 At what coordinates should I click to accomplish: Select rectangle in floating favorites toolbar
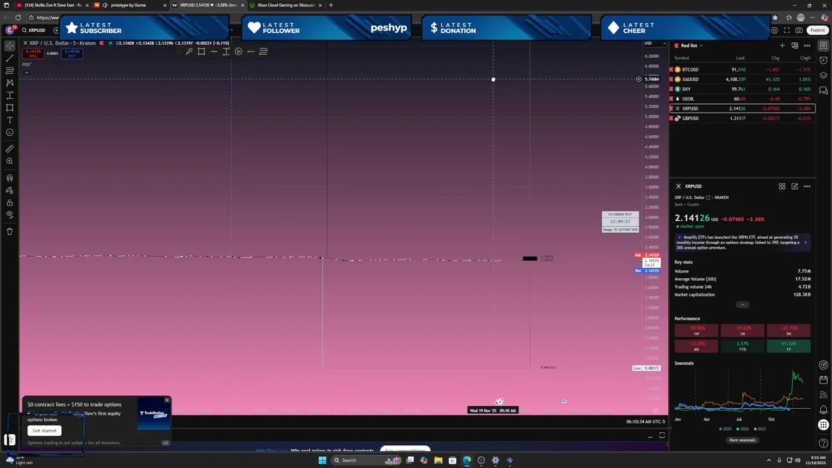point(201,51)
